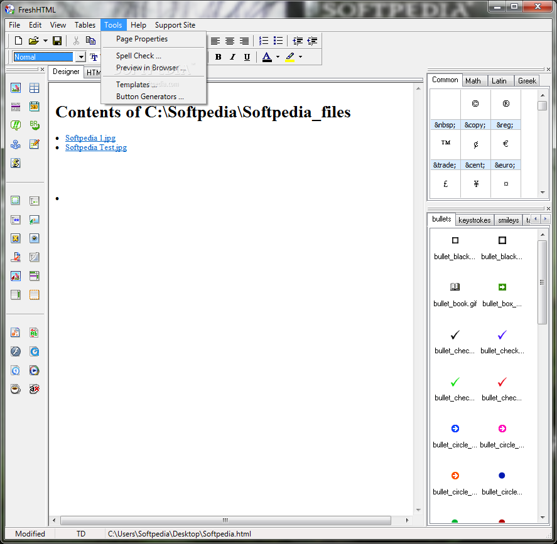Insert date with calendar icon

click(x=35, y=107)
